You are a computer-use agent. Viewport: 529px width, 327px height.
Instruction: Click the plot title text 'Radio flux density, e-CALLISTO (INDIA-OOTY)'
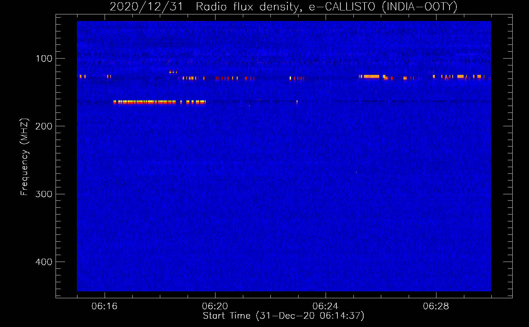pos(326,7)
